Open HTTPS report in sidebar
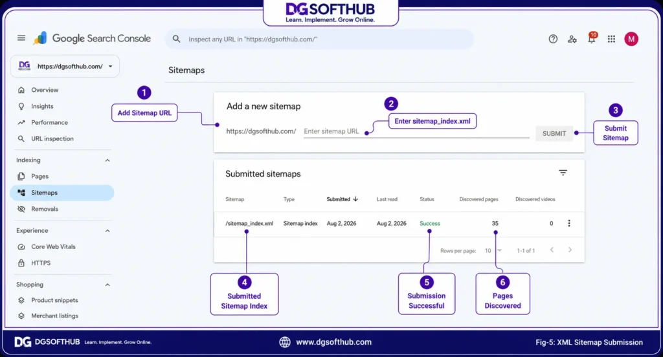663x357 pixels. click(x=62, y=263)
